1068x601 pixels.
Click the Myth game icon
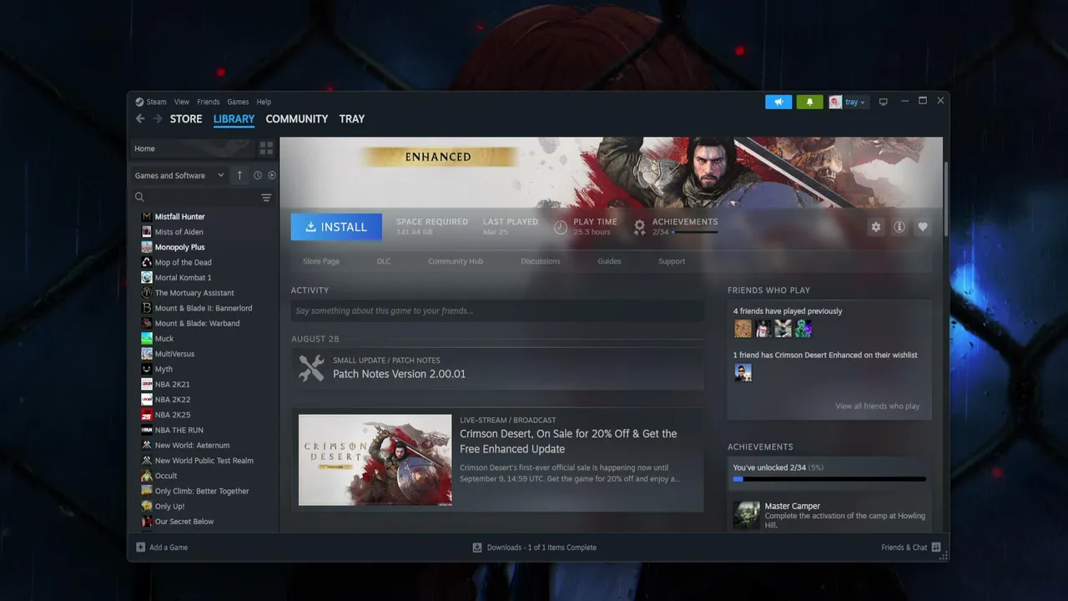coord(147,369)
